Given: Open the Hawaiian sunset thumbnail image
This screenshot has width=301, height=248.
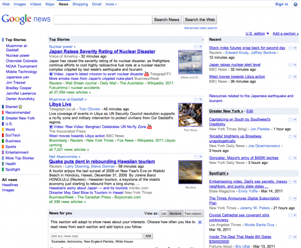Looking at the screenshot, I should tap(190, 172).
